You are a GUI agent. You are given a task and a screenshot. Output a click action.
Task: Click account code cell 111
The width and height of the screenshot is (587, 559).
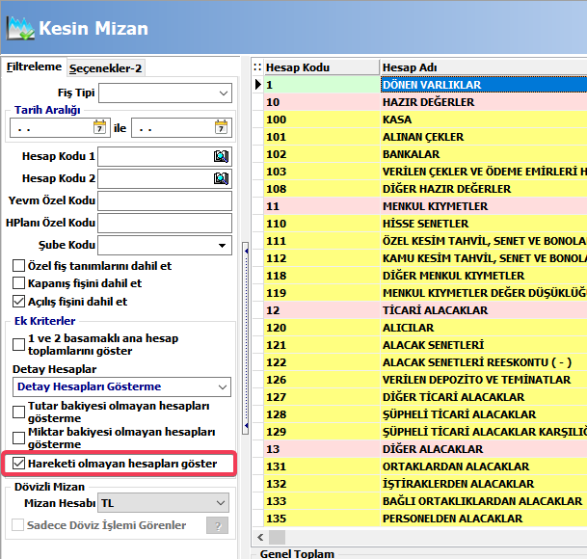(x=322, y=241)
